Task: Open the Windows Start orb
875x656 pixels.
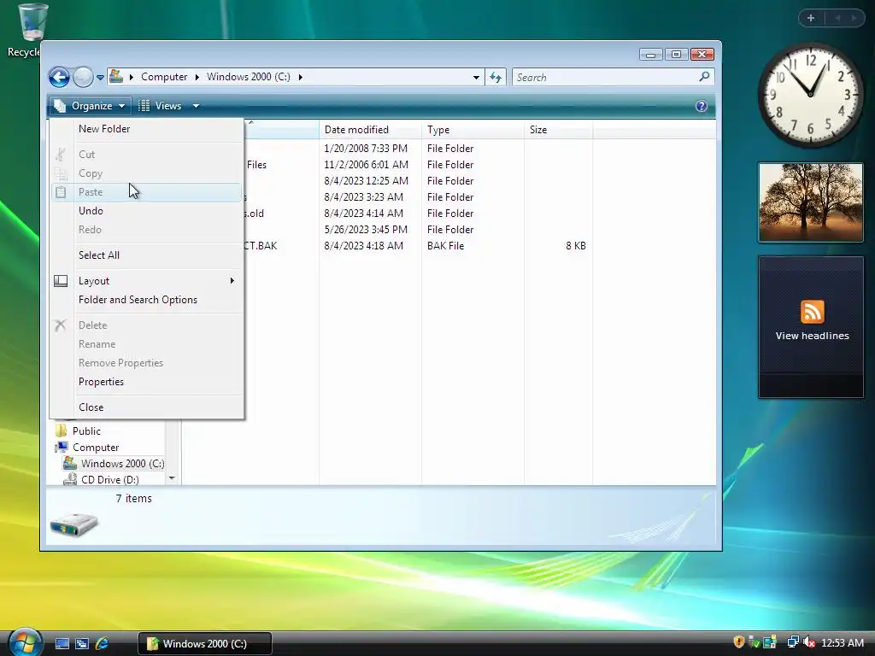Action: [x=25, y=642]
